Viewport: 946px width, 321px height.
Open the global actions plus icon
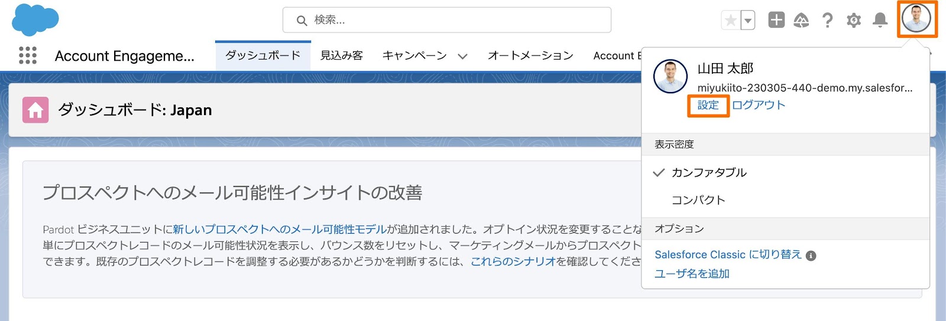[x=776, y=20]
